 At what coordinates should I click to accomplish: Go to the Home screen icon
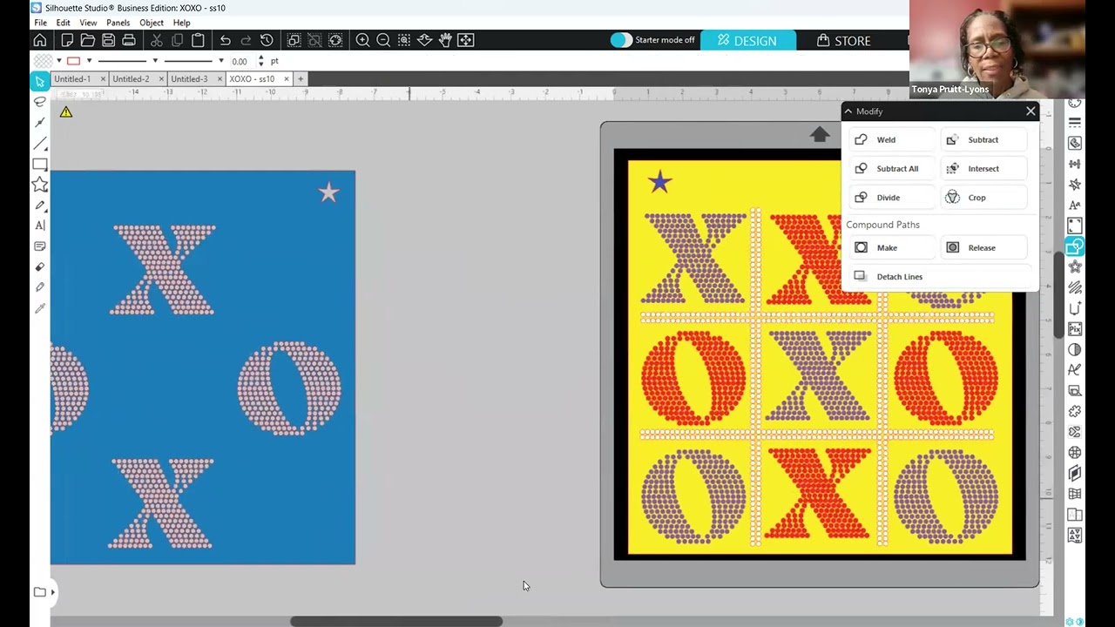click(x=40, y=40)
